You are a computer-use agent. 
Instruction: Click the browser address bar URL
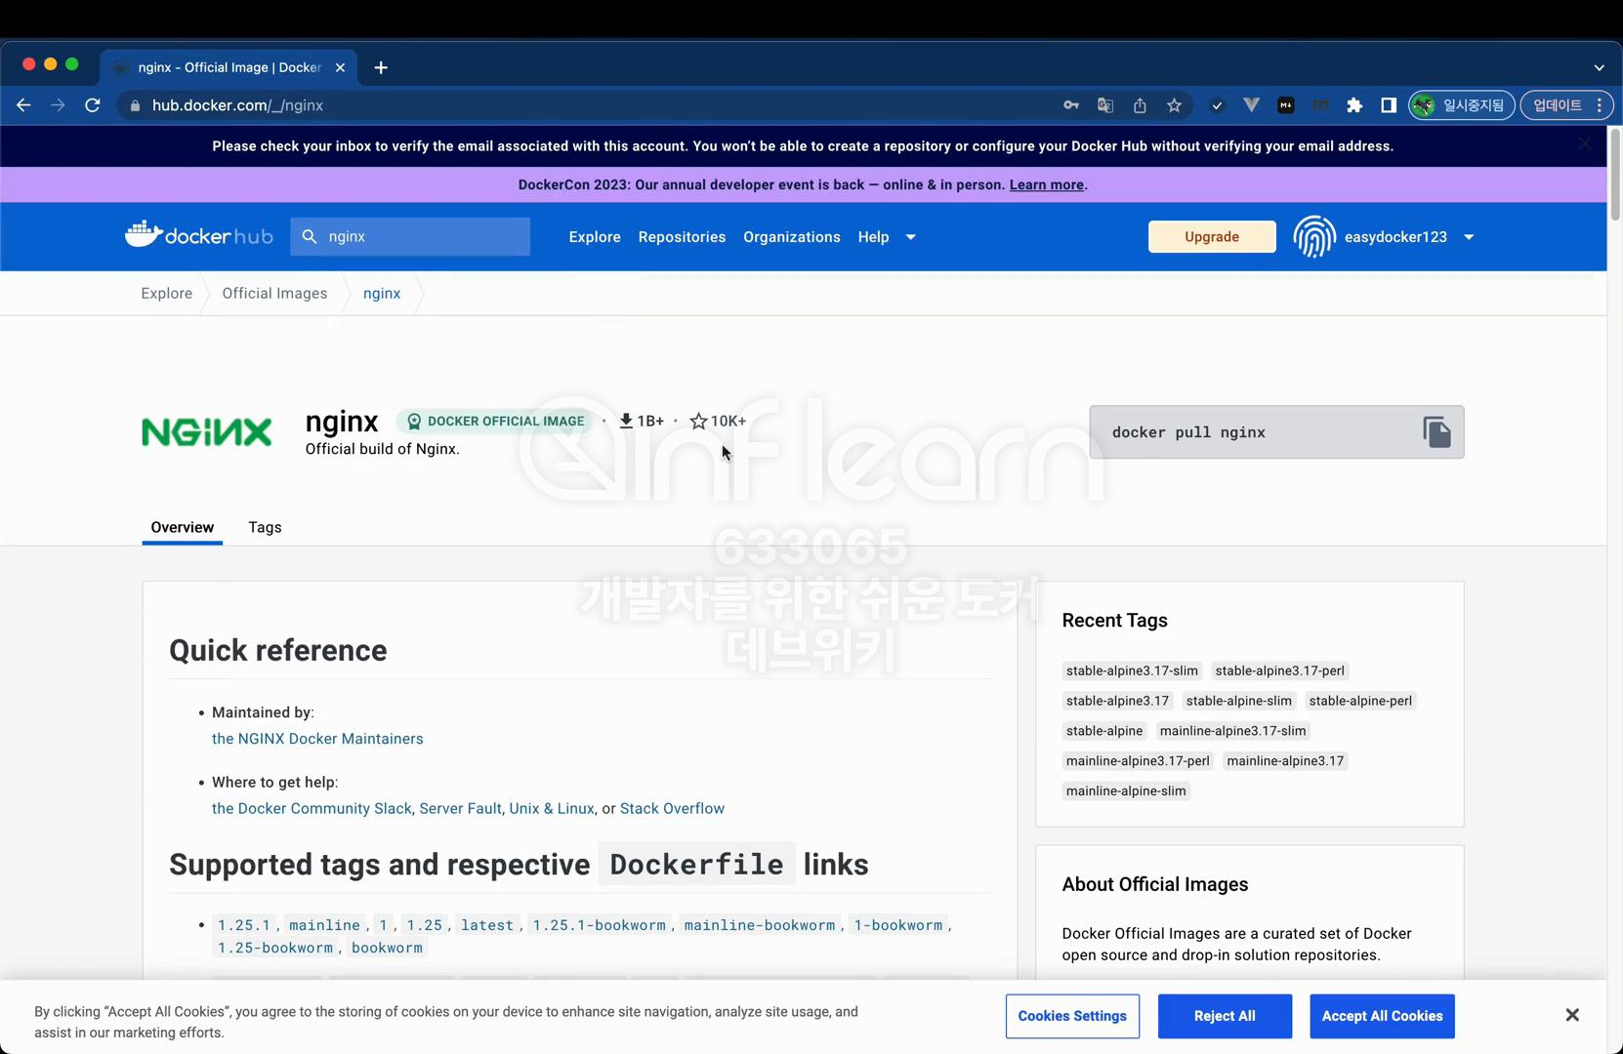pyautogui.click(x=237, y=105)
